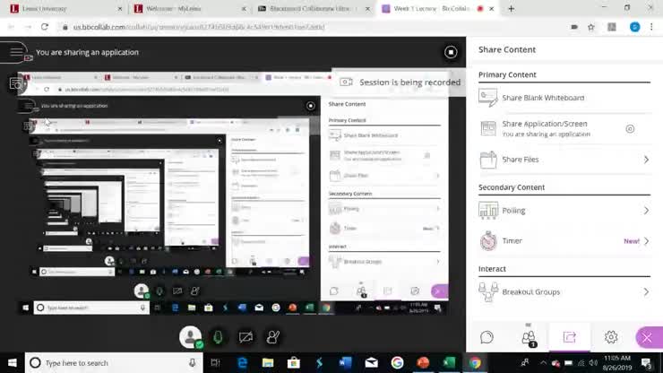Click the Share Blank Whiteboard icon
Screen dimensions: 663x373
click(488, 98)
